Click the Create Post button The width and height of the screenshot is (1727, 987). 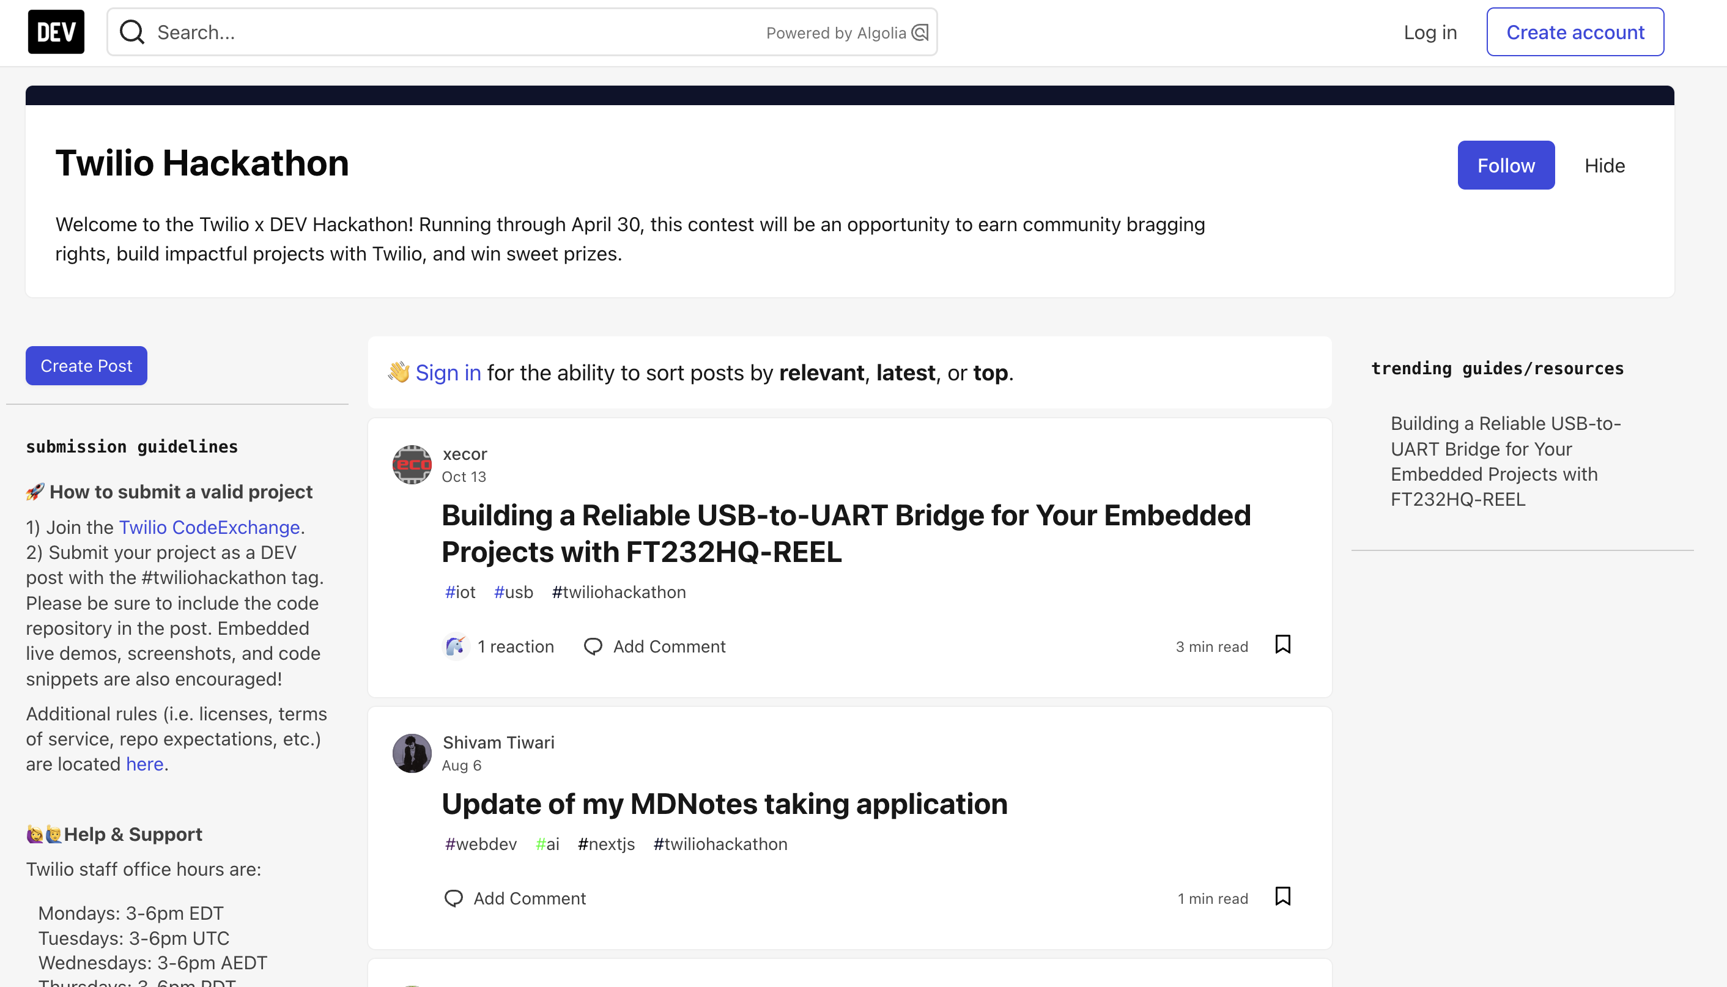tap(86, 365)
